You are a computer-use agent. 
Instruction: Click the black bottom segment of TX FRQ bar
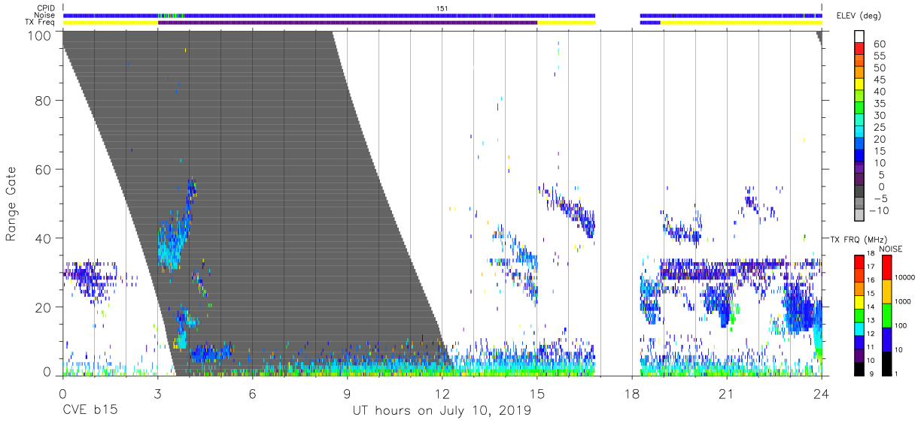[860, 368]
